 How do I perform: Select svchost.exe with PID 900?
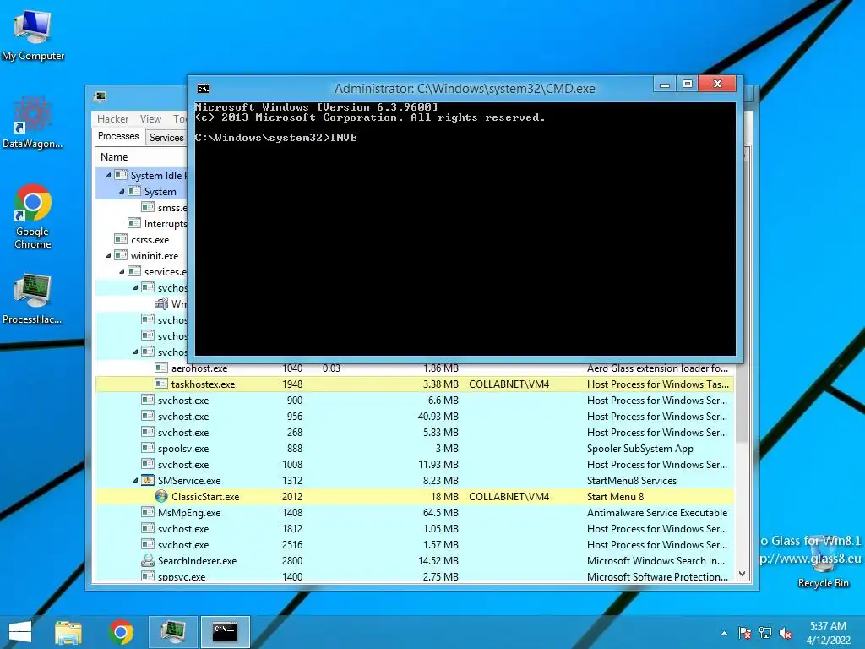click(x=415, y=401)
